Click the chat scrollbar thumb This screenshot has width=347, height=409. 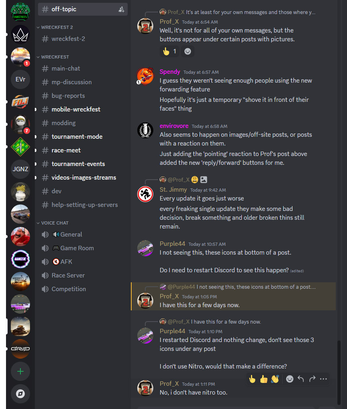click(339, 373)
